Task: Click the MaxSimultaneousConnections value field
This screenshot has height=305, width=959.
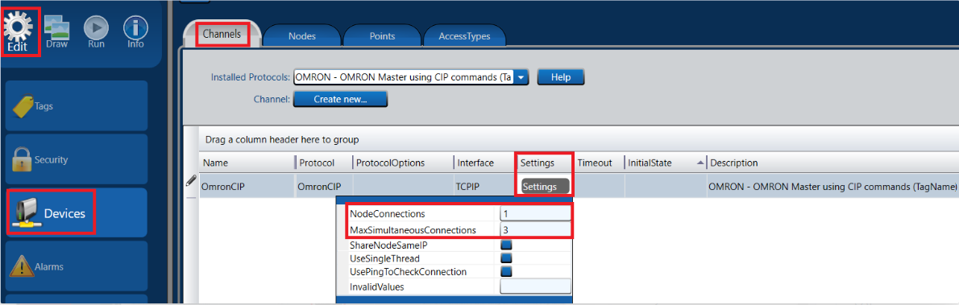Action: [x=535, y=230]
